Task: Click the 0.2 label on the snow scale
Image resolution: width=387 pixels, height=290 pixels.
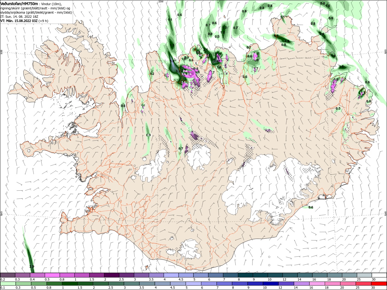Action: pyautogui.click(x=2, y=279)
